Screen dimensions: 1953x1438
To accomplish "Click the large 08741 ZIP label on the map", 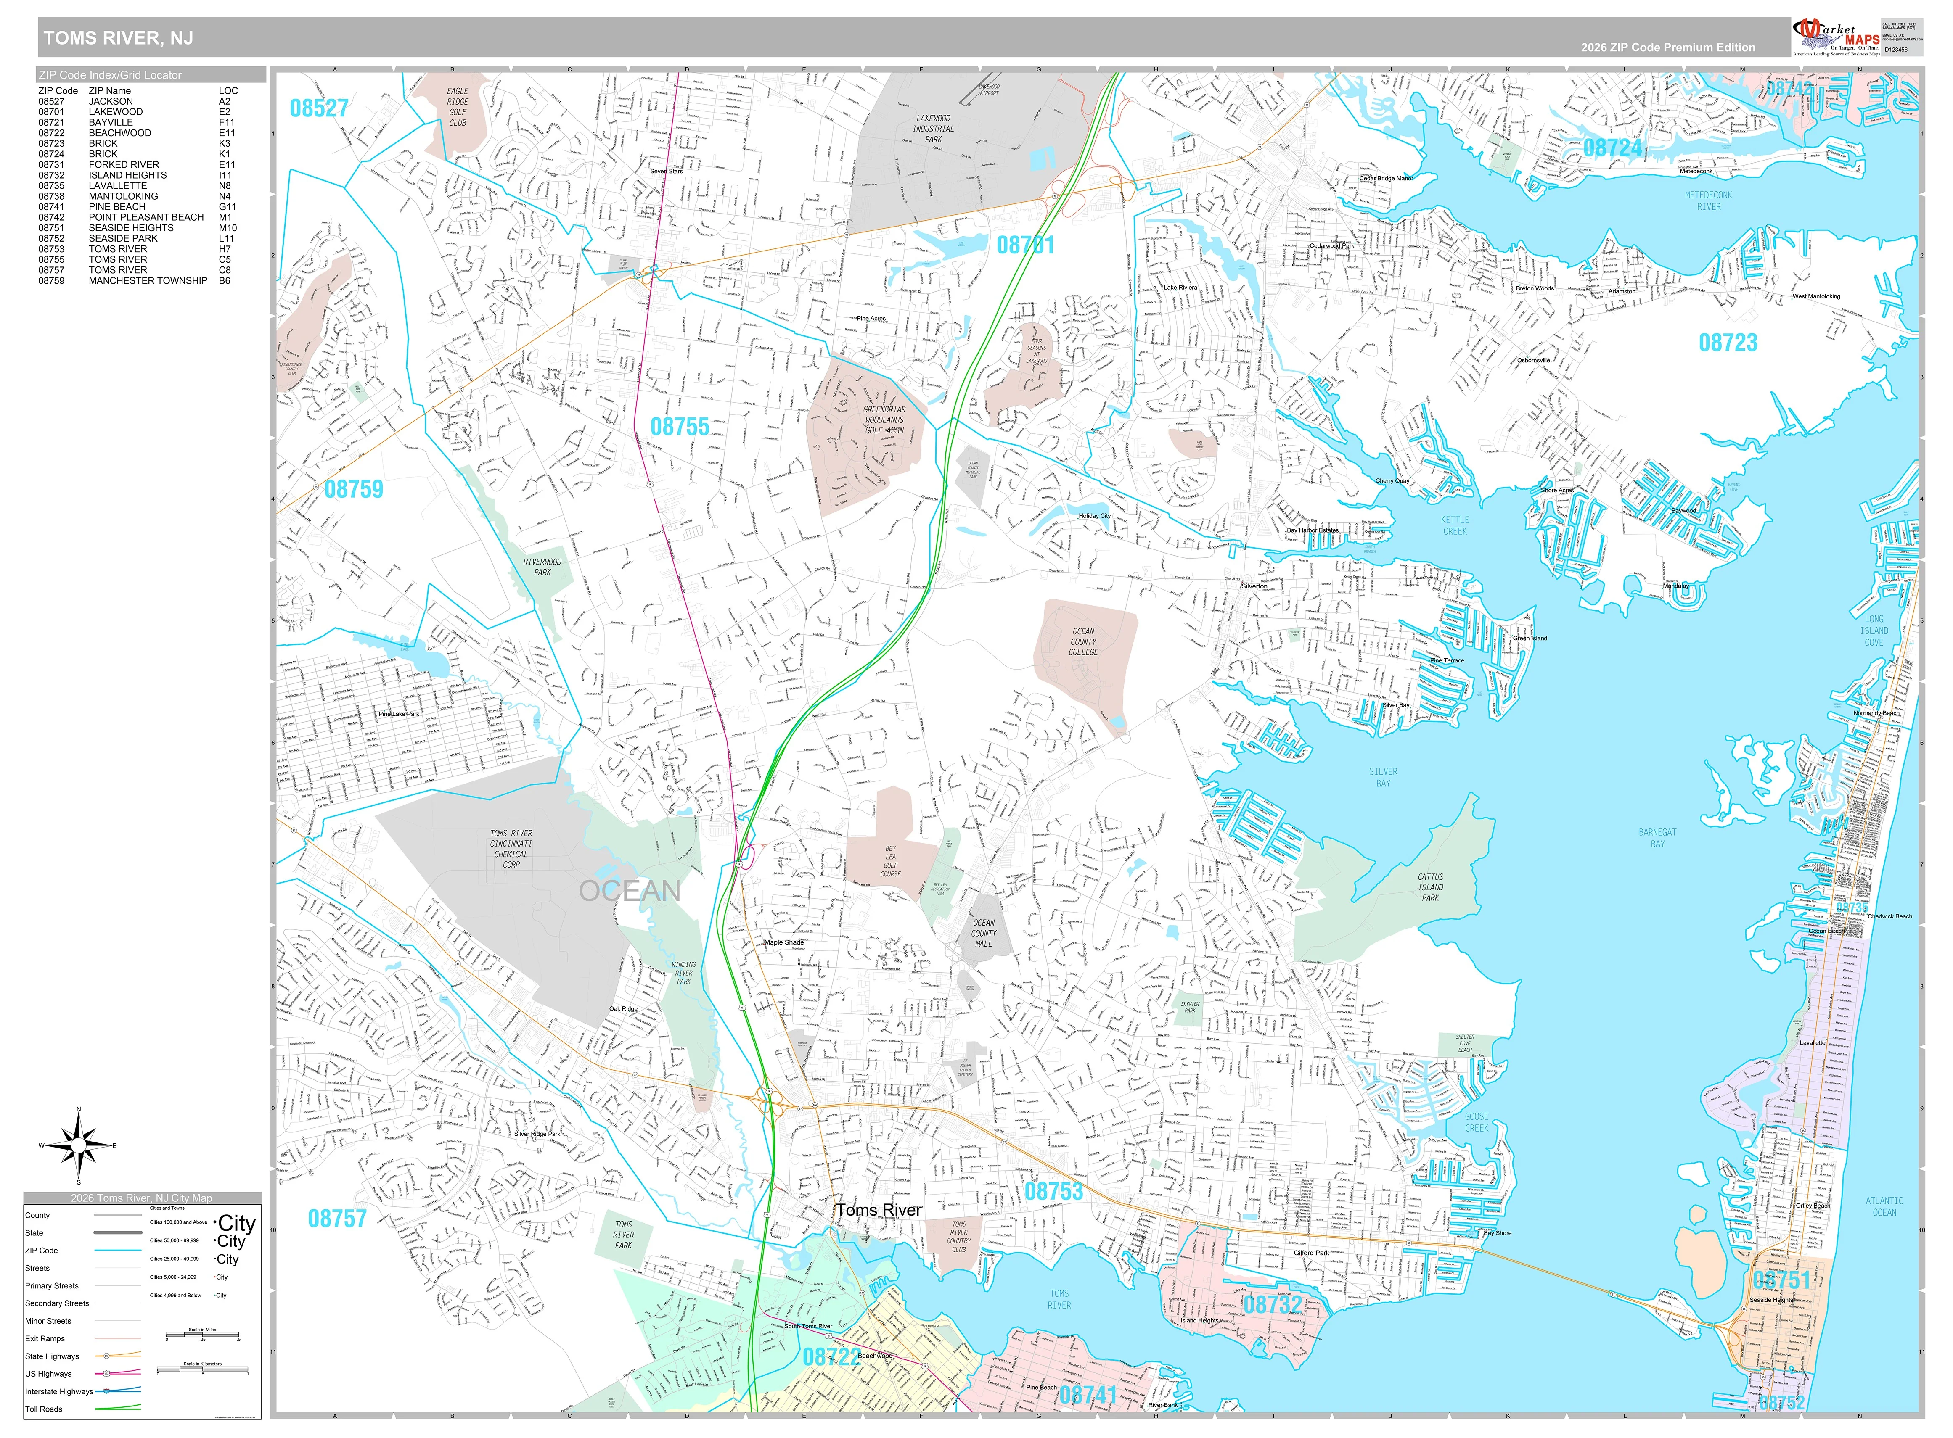I will [1088, 1396].
